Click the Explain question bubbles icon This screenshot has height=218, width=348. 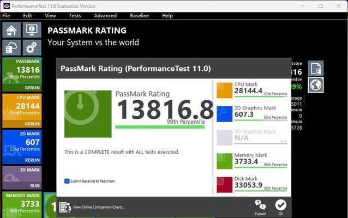coord(260,205)
